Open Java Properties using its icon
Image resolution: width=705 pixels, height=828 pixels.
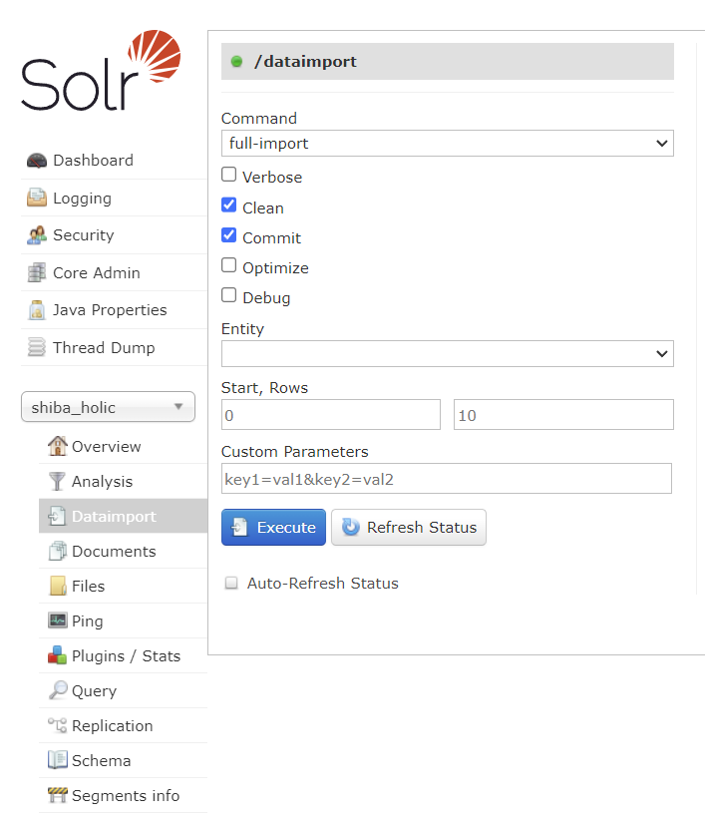click(x=36, y=310)
